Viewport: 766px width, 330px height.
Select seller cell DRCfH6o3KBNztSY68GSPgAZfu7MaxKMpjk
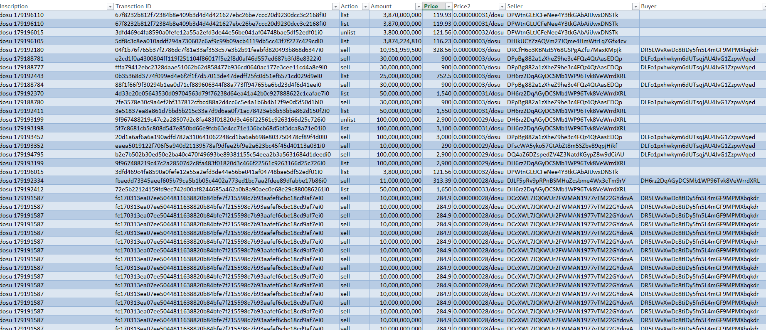(x=573, y=50)
